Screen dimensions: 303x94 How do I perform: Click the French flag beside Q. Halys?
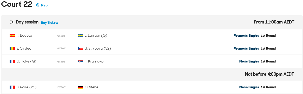12,61
